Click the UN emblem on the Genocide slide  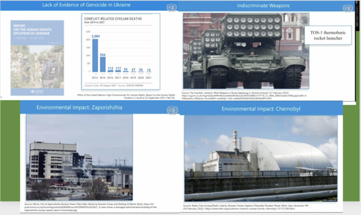171,6
